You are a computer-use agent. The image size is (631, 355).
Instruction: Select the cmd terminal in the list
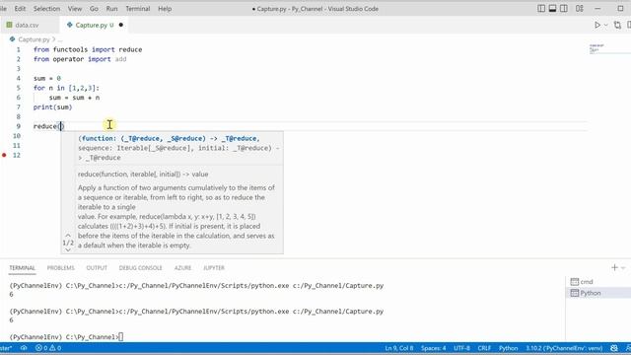click(598, 282)
